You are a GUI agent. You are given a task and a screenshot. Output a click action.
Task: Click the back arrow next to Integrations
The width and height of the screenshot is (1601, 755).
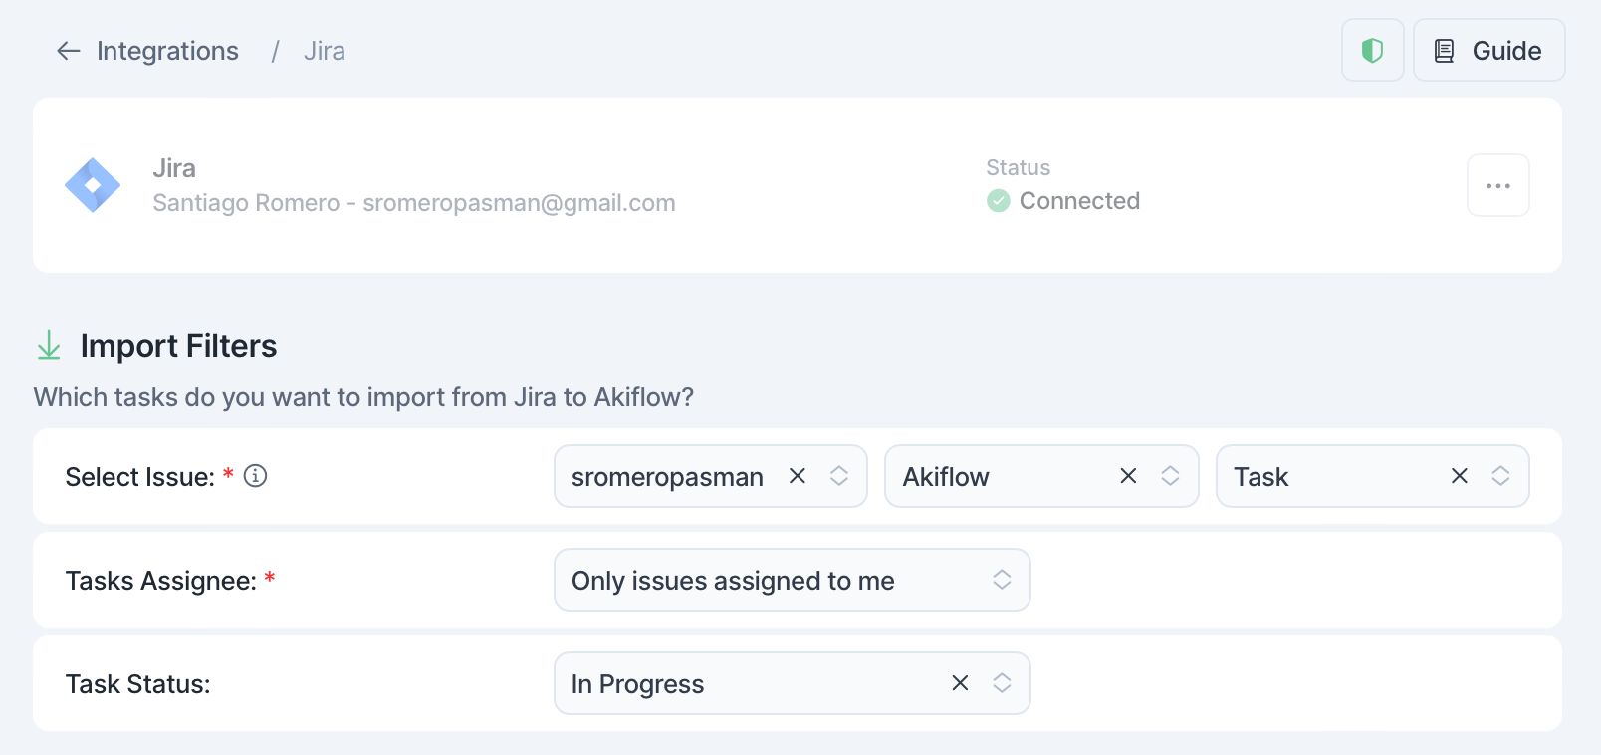tap(68, 51)
